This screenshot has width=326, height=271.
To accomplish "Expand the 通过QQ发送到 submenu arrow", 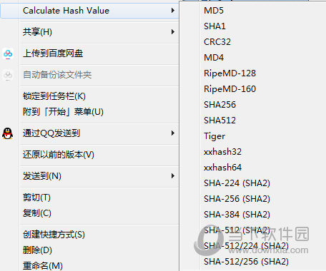I will (173, 133).
